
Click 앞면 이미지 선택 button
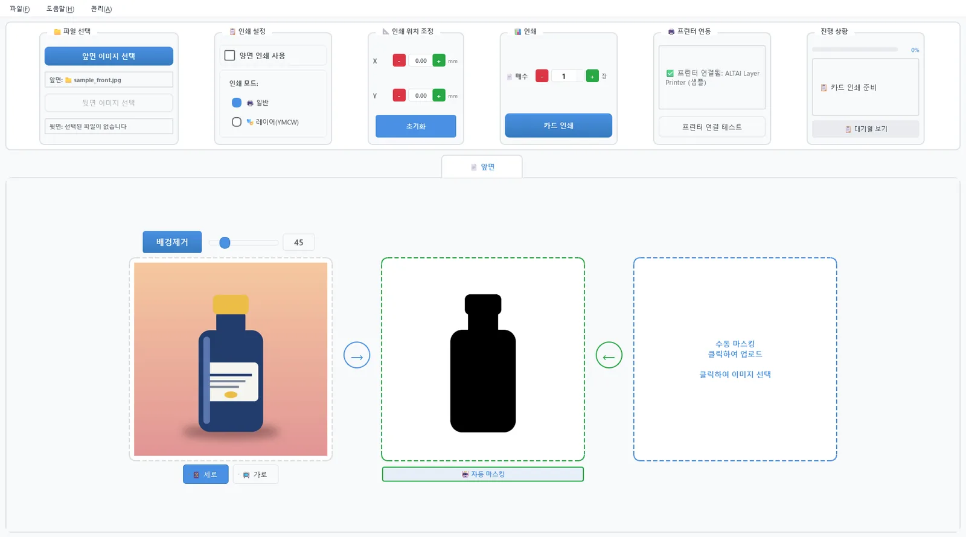pos(109,56)
